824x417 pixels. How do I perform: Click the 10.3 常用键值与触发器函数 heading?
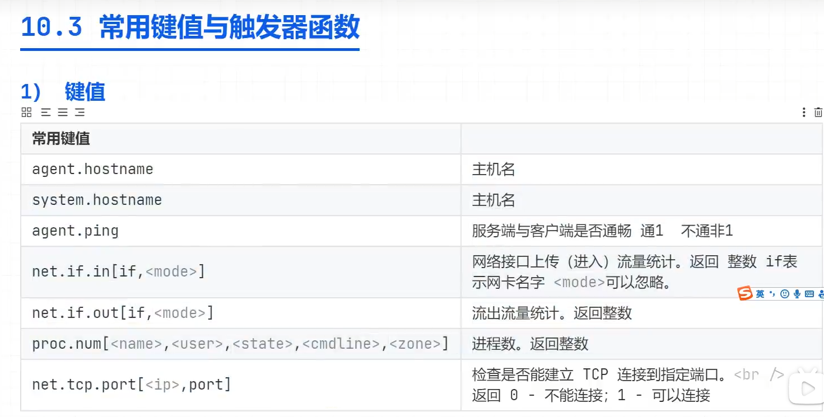(x=190, y=27)
